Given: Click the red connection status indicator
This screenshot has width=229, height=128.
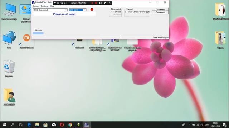Looking at the screenshot, I should 92,10.
